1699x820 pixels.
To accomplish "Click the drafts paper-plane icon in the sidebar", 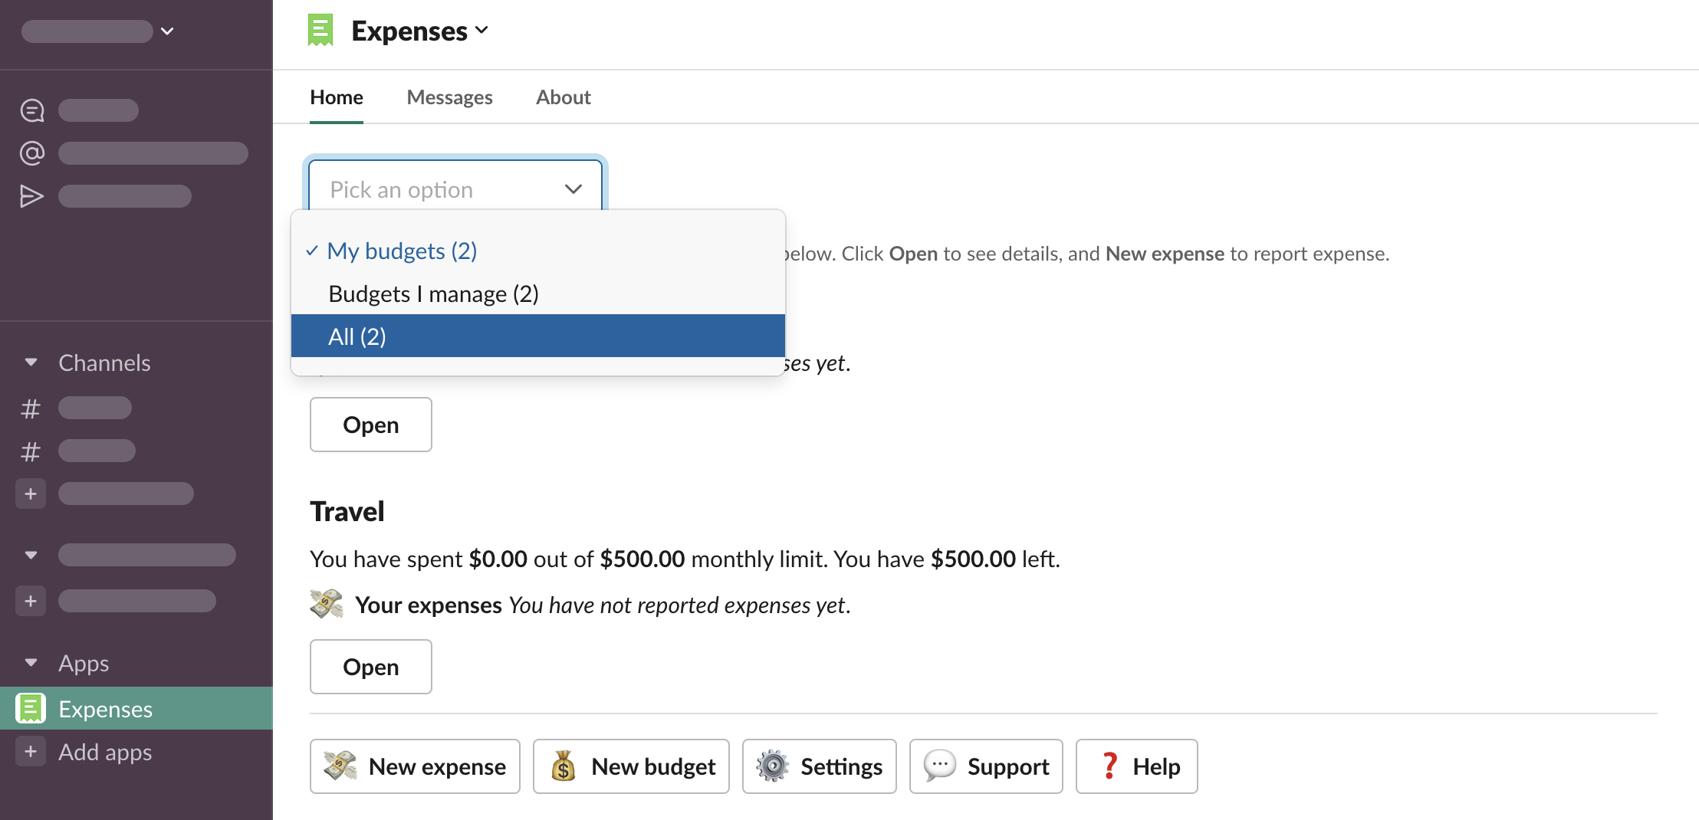I will point(31,196).
